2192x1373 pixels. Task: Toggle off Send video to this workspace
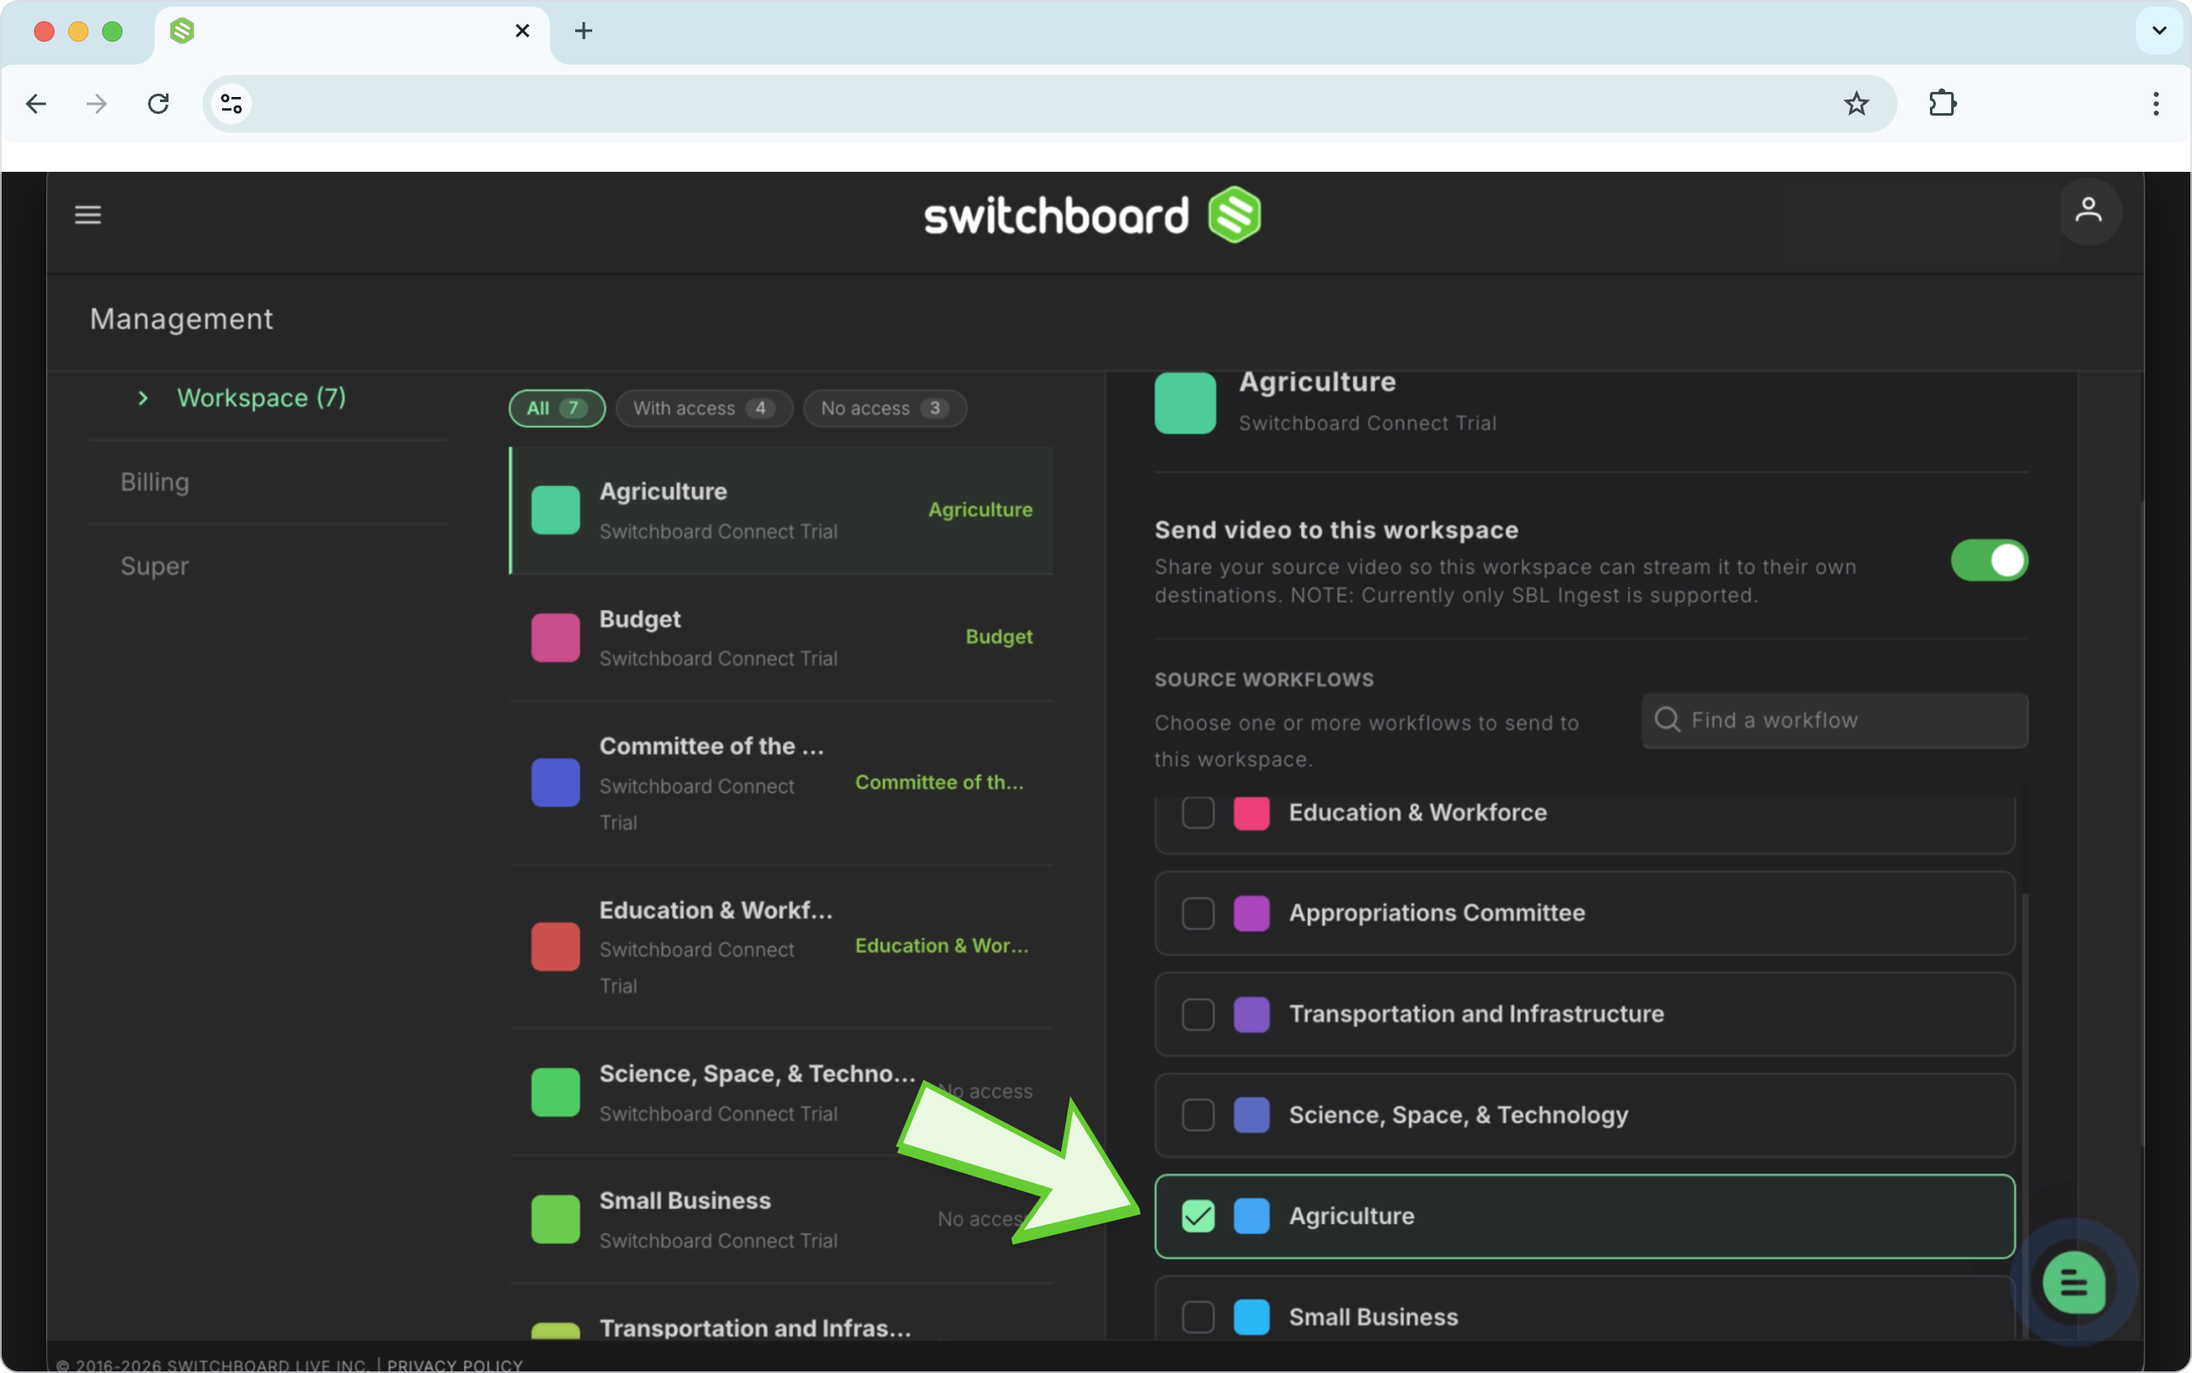point(1989,561)
